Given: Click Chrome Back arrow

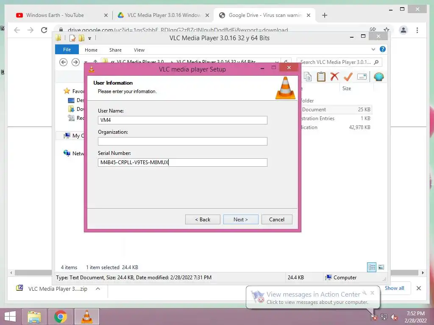Looking at the screenshot, I should click(x=17, y=30).
